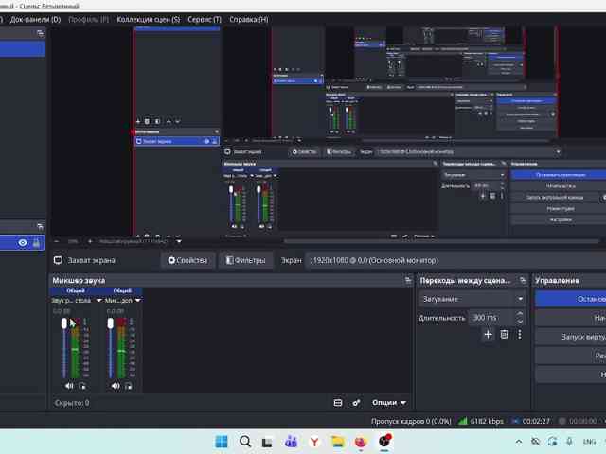This screenshot has height=454, width=606.
Task: Click the Остановить трансляцию button
Action: click(x=571, y=299)
